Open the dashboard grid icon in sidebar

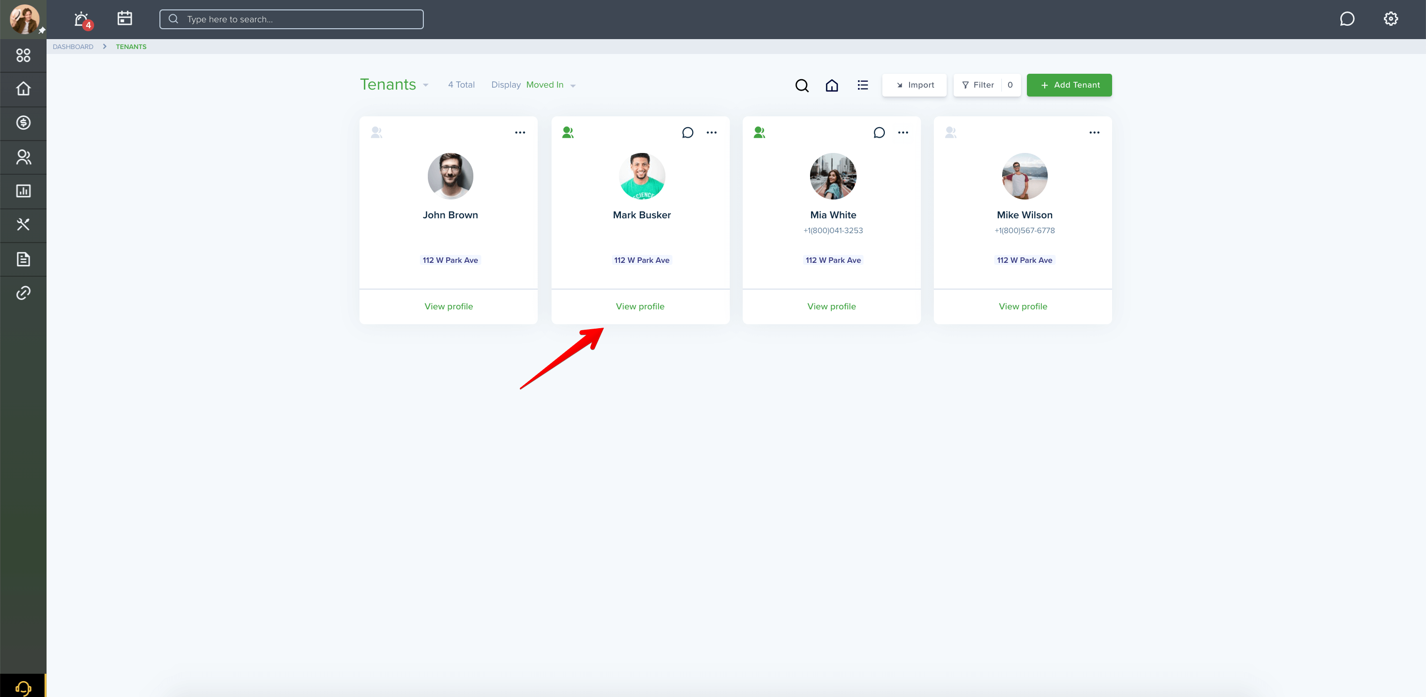pyautogui.click(x=23, y=55)
